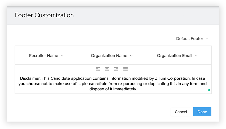Viewport: 226px width, 129px height.
Task: Expand the Organization Name field selector
Action: click(x=109, y=56)
